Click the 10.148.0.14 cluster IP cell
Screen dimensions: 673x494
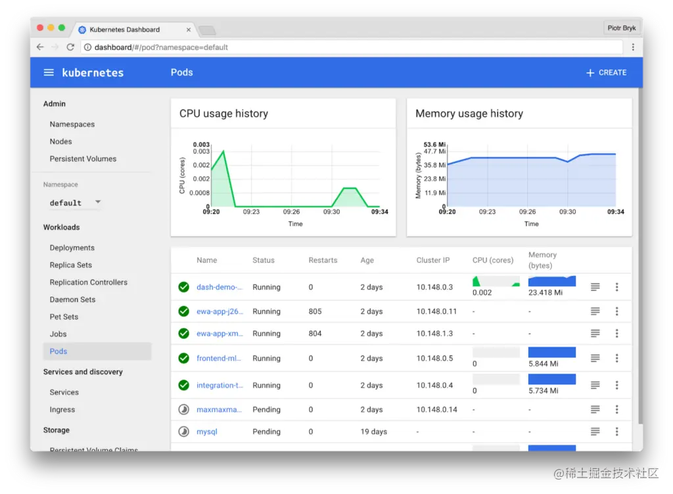(x=436, y=409)
